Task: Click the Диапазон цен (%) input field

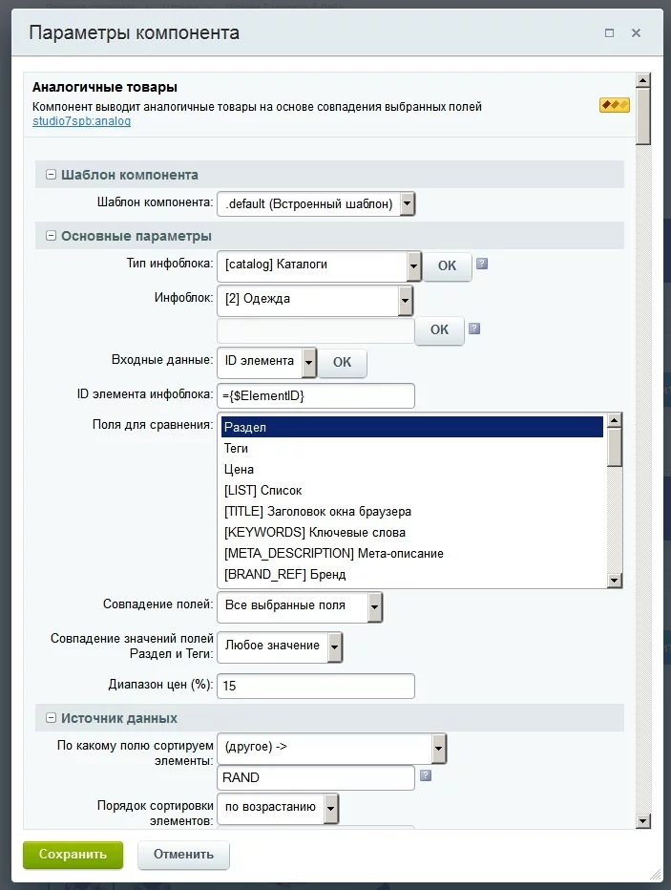Action: 316,687
